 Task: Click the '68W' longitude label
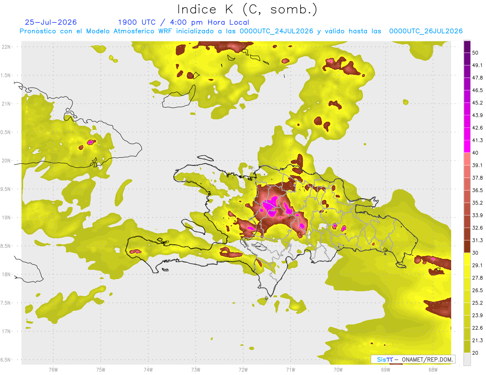[433, 369]
